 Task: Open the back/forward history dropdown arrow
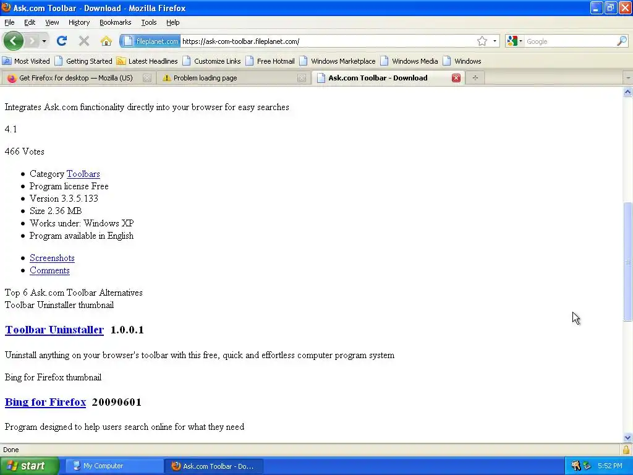tap(44, 41)
